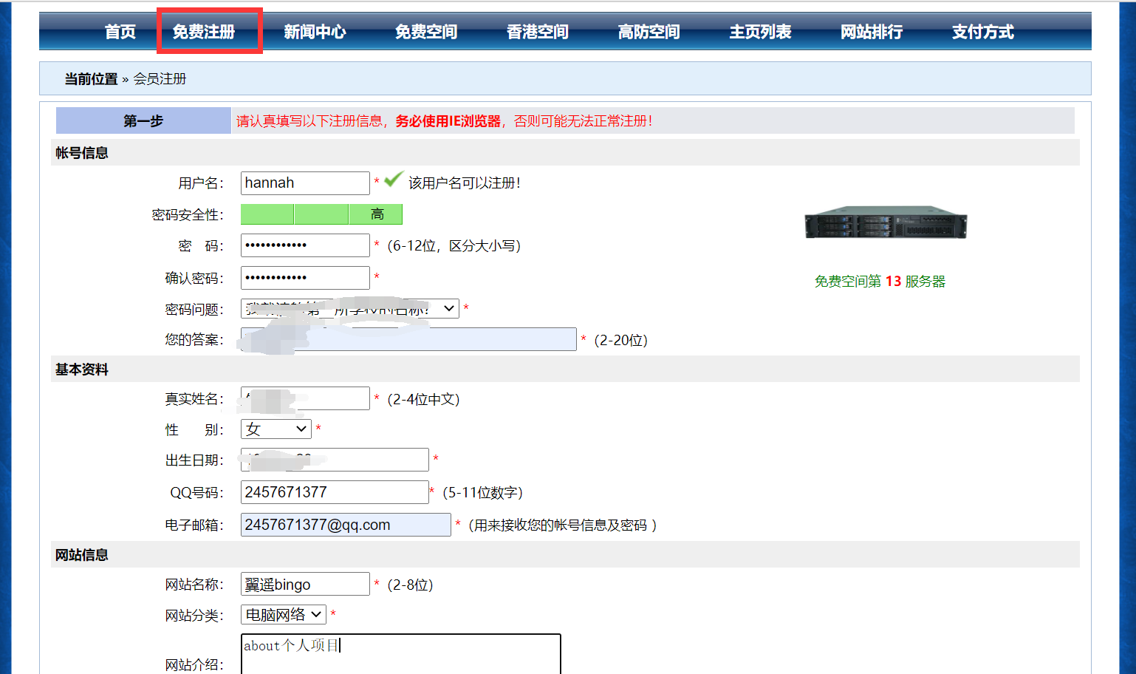Open the 免费注册 navigation item
Screen dimensions: 1136x674
[x=204, y=32]
